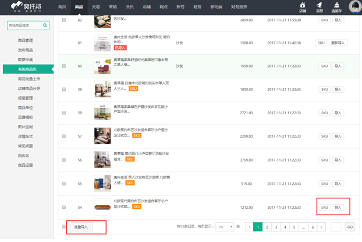Click the red 已导入 badge in row 61
This screenshot has width=362, height=242.
[x=120, y=48]
